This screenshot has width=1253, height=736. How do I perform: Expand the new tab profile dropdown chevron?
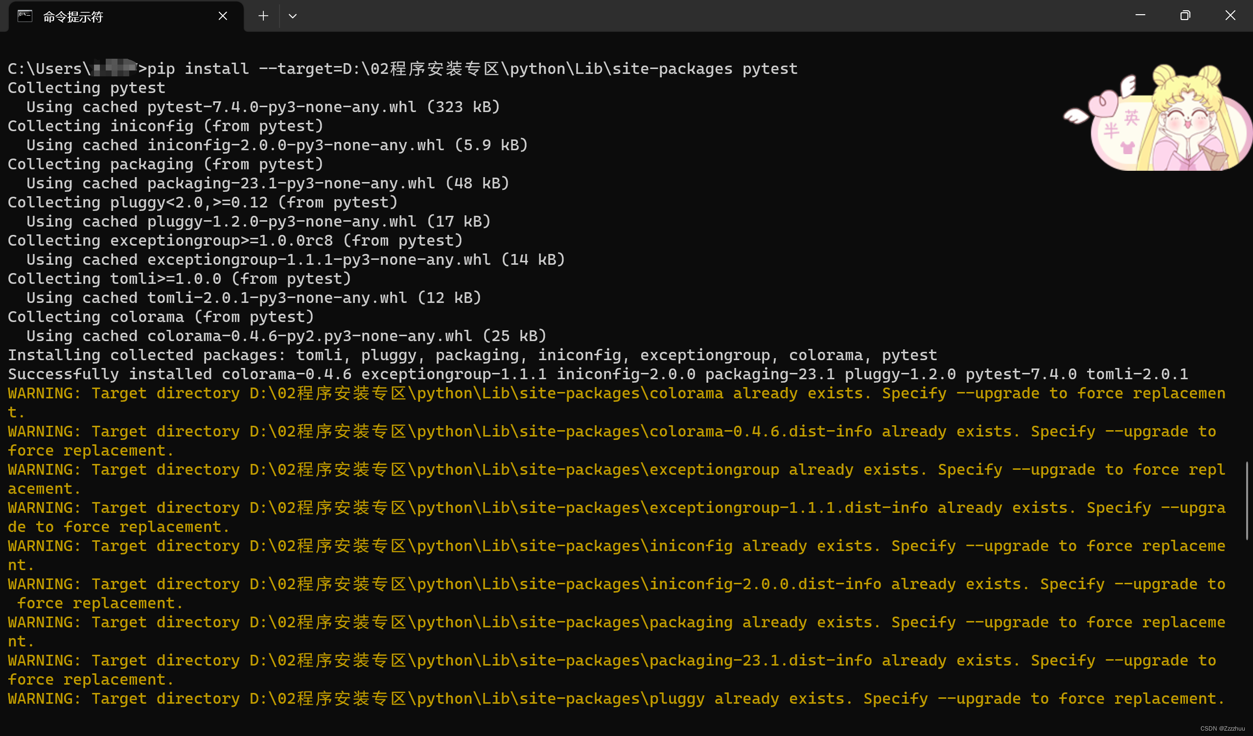click(292, 16)
